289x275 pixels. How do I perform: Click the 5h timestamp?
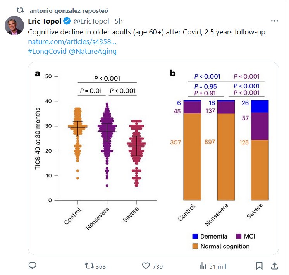119,21
